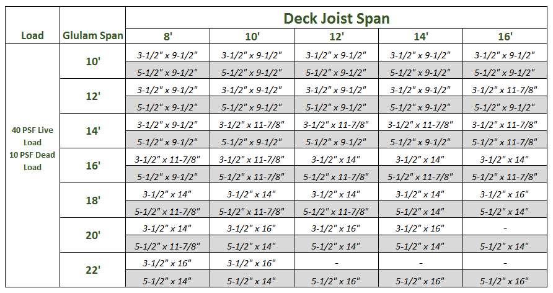Select the dash cell in the 20' glulam row
This screenshot has height=293, width=553.
pyautogui.click(x=505, y=228)
